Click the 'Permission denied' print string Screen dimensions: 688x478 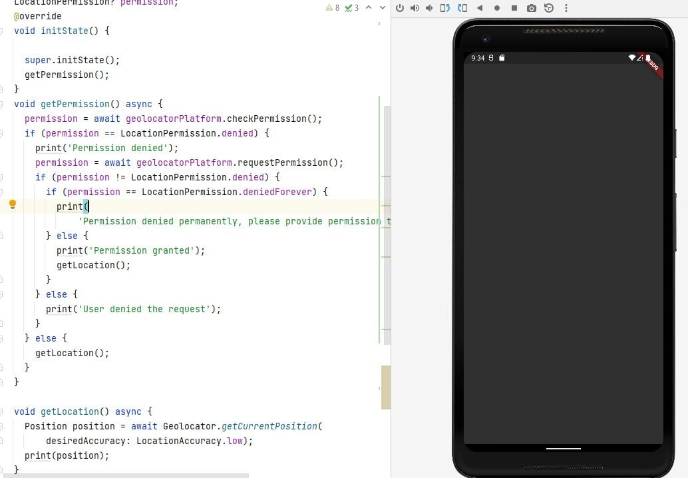[x=118, y=148]
